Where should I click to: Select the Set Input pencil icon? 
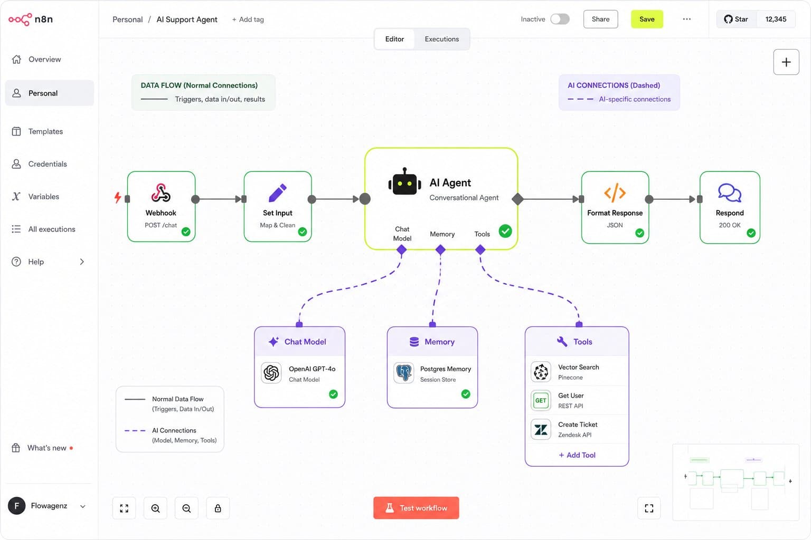[278, 193]
